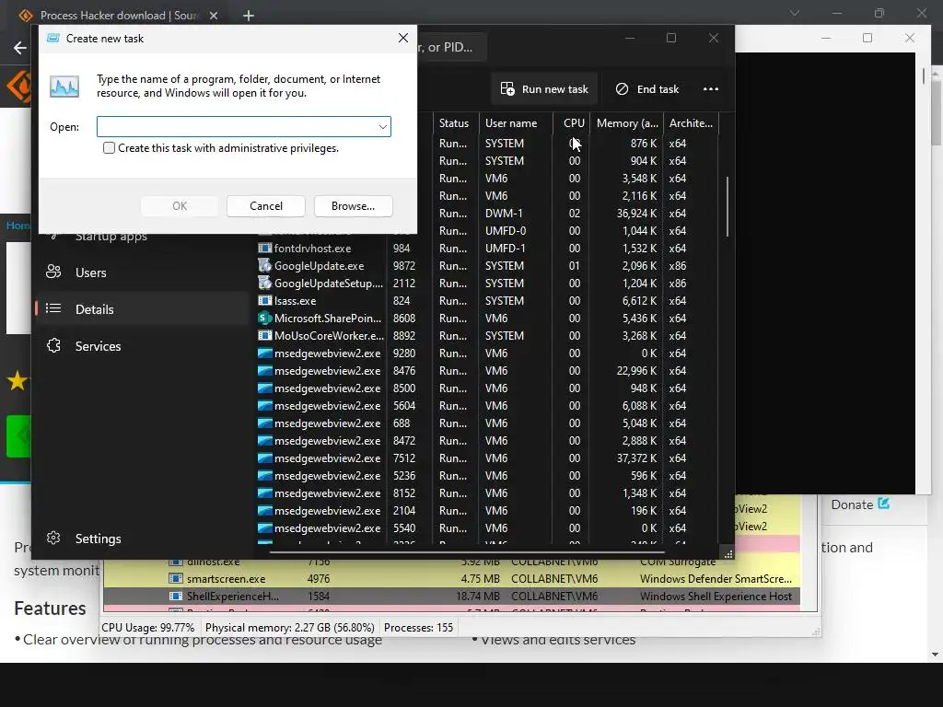Click the Donate link on the webpage
This screenshot has height=707, width=943.
coord(860,504)
